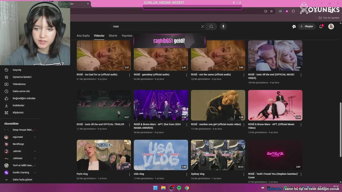Switch to Yayınlan tab
The width and height of the screenshot is (342, 192).
pos(127,36)
